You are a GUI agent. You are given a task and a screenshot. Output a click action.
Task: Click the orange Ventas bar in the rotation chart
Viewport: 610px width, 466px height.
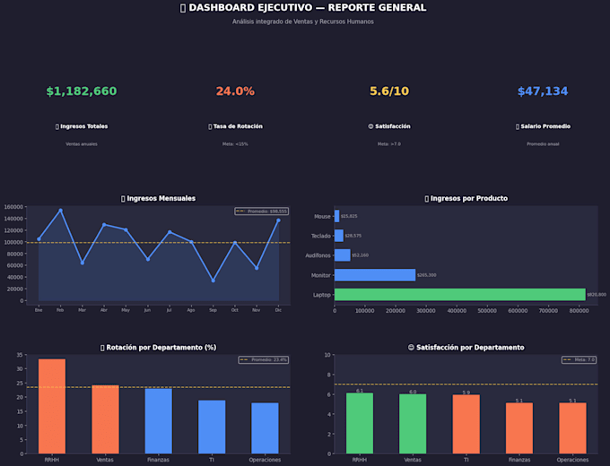tap(105, 419)
